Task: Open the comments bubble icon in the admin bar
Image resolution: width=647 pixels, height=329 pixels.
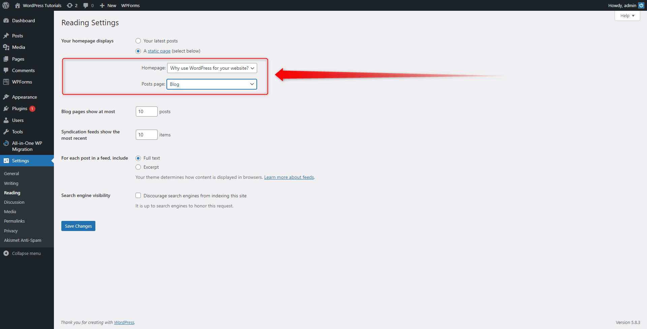Action: tap(86, 5)
